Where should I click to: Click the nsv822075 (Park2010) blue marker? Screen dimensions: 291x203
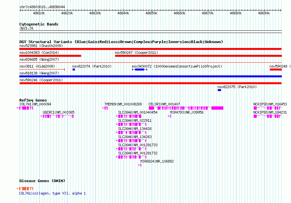[x=219, y=90]
